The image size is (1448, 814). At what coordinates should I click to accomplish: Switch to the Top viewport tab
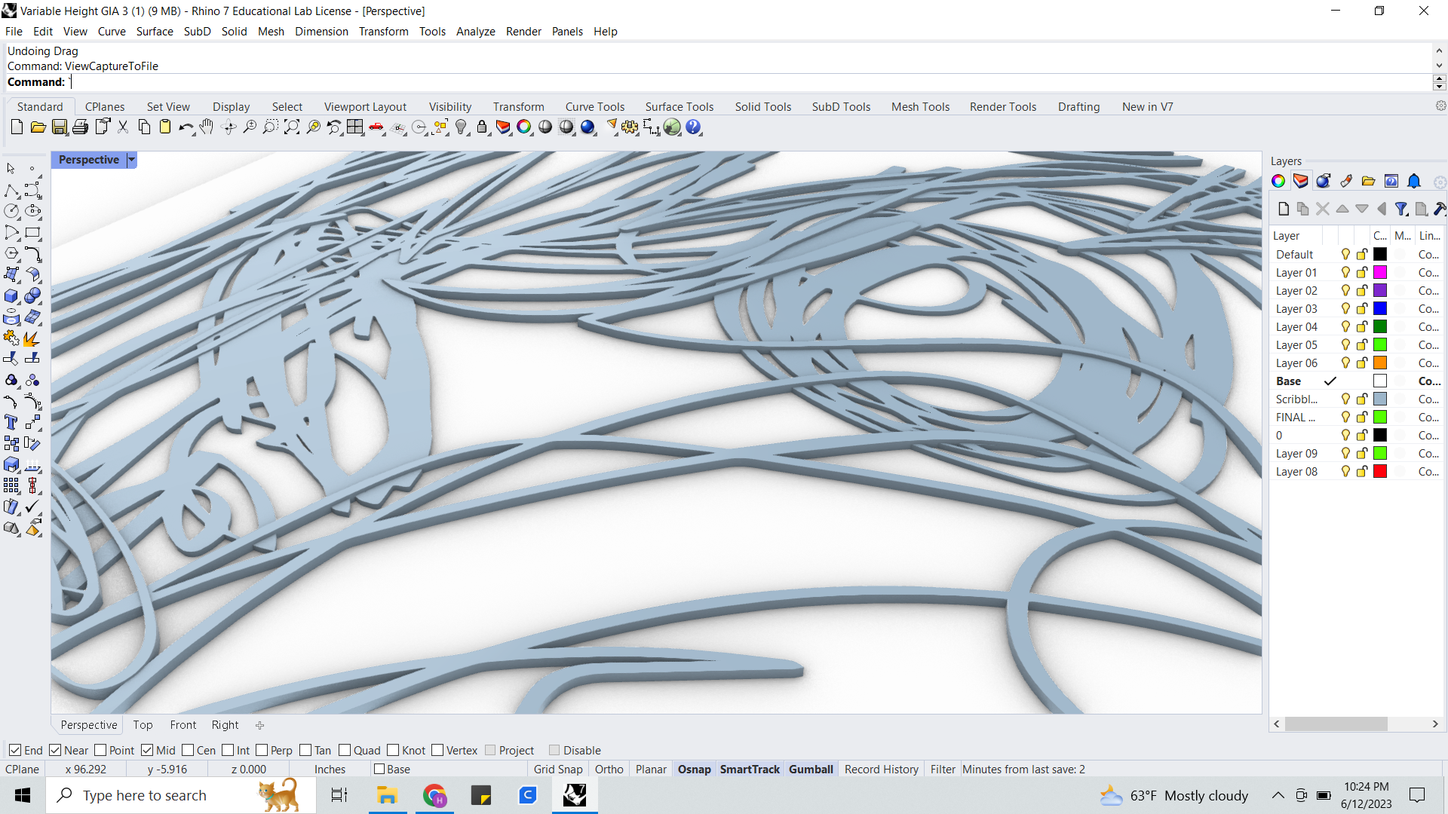click(143, 724)
